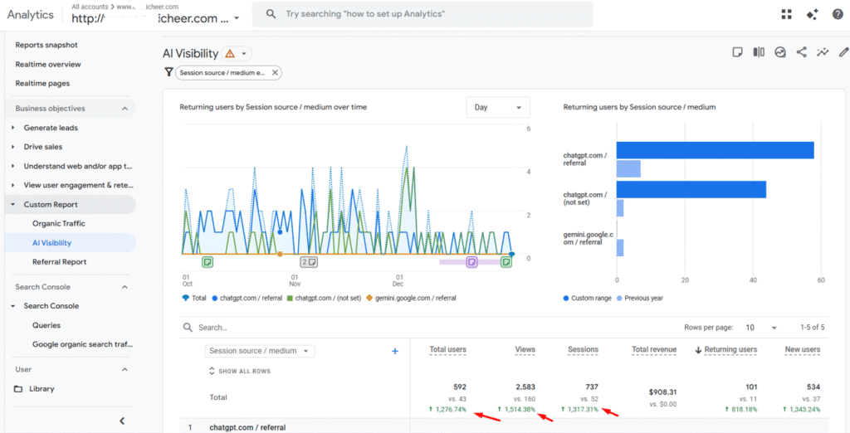Open the Rows per page dropdown

(x=761, y=328)
